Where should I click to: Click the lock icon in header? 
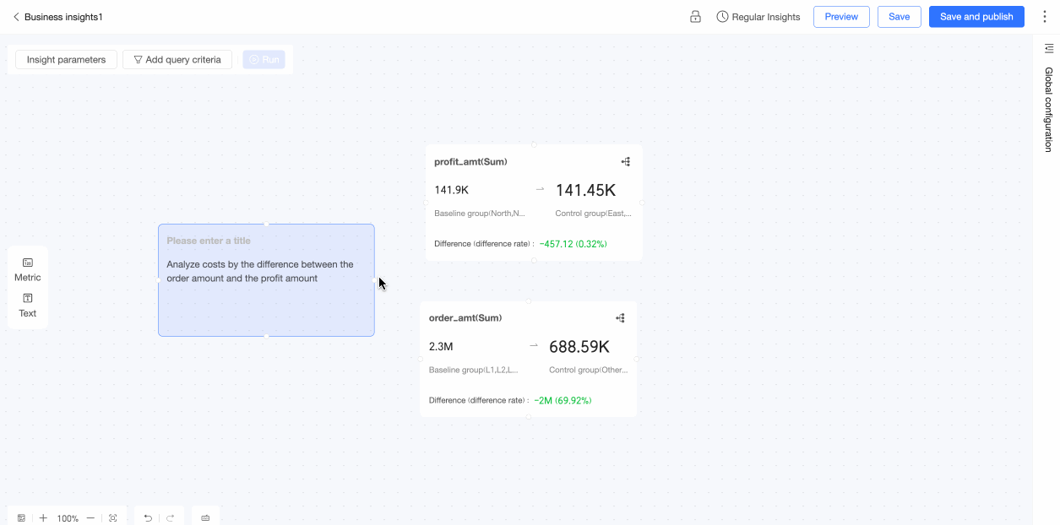click(695, 17)
